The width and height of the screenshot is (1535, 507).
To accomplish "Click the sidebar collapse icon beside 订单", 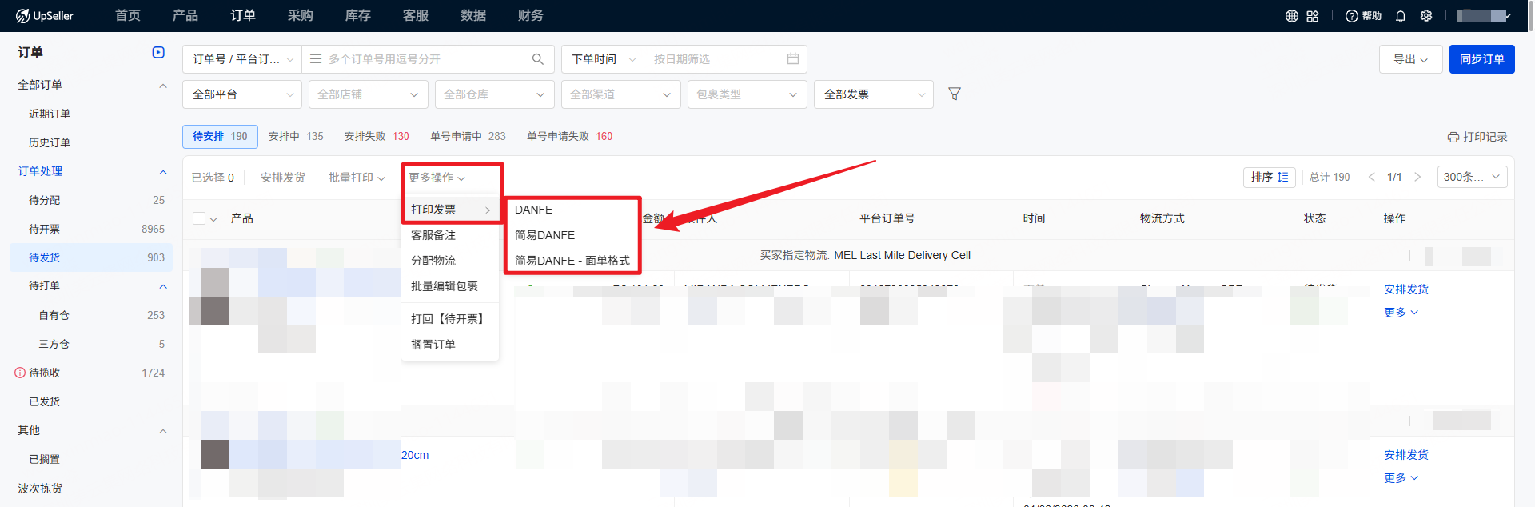I will [158, 53].
